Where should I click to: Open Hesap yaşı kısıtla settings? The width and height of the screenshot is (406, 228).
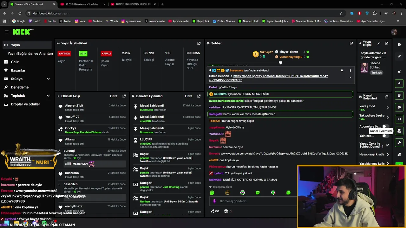pyautogui.click(x=374, y=155)
